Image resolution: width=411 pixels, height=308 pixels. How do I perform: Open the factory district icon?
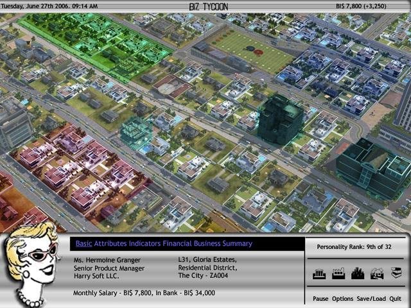[338, 274]
